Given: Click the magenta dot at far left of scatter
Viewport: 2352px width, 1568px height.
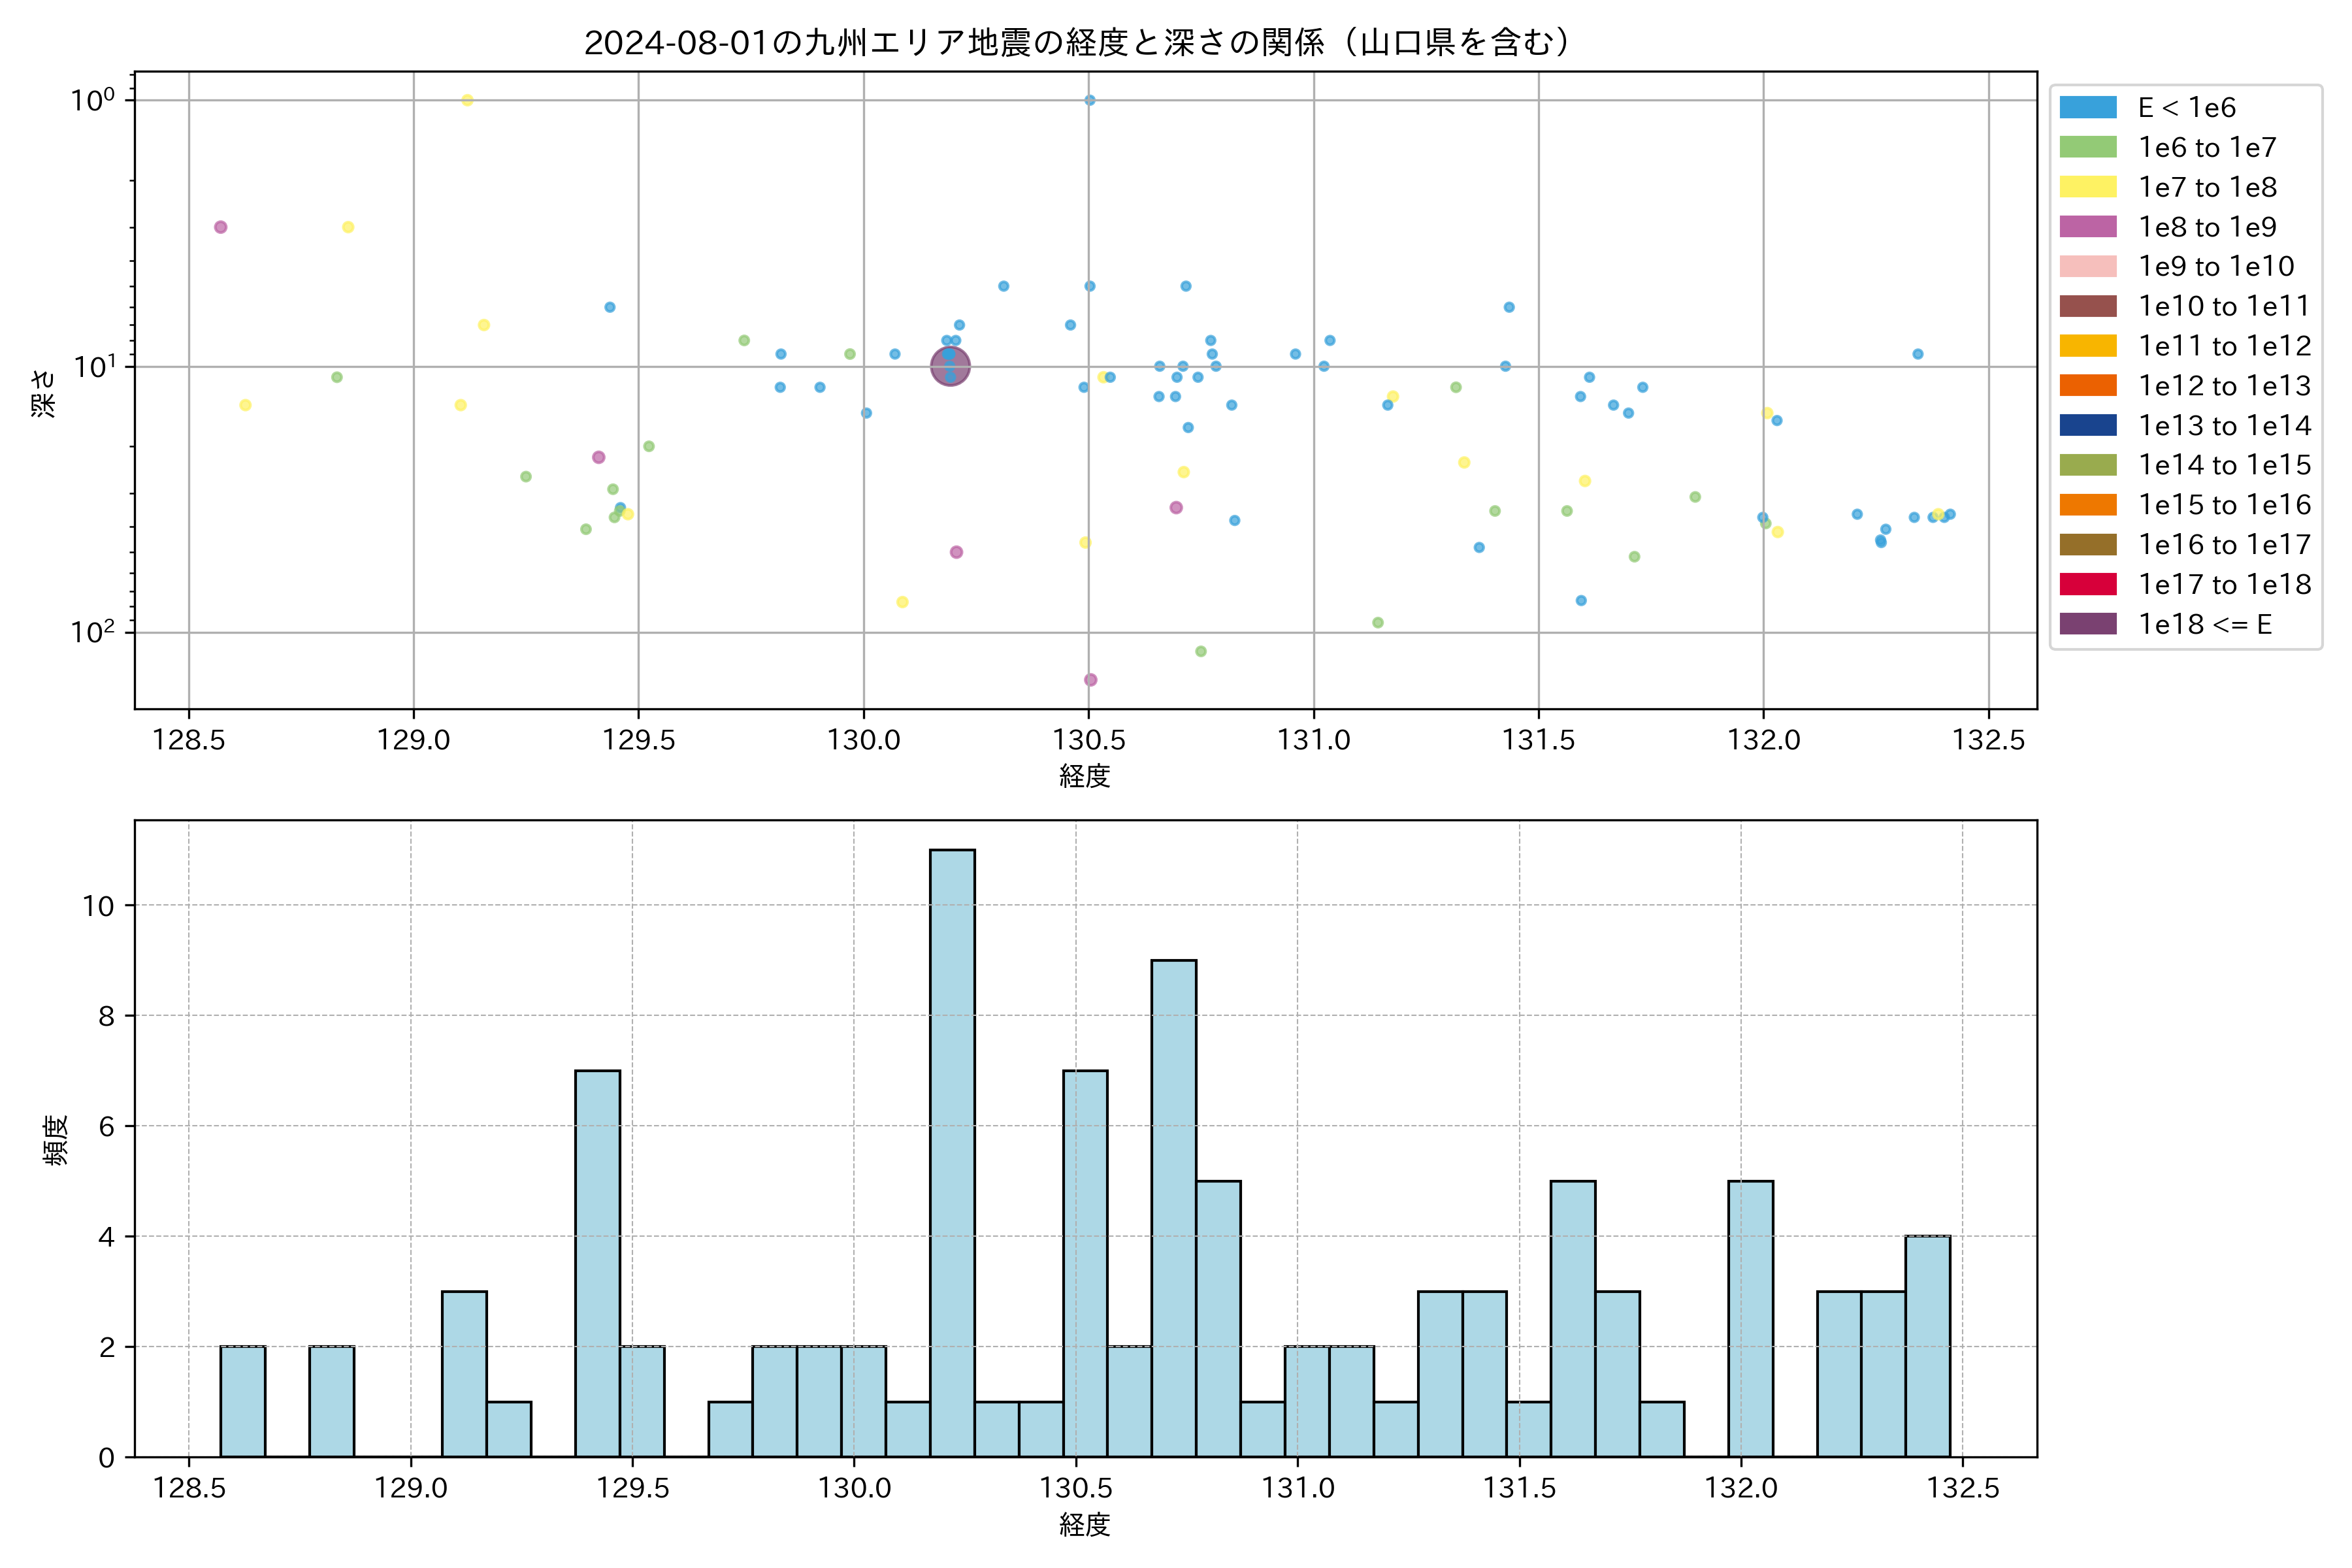Looking at the screenshot, I should point(221,227).
